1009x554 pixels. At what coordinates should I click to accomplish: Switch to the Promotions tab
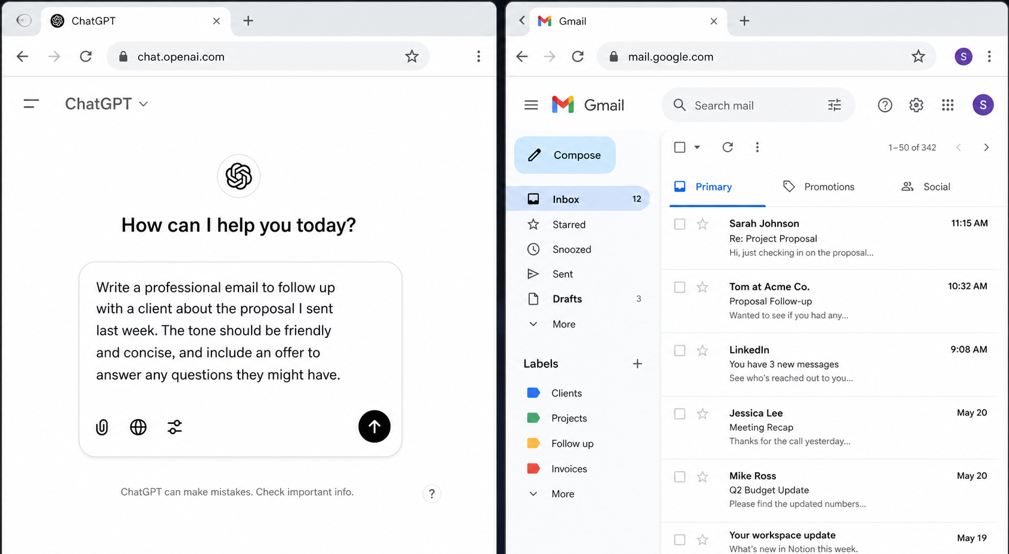click(x=818, y=187)
